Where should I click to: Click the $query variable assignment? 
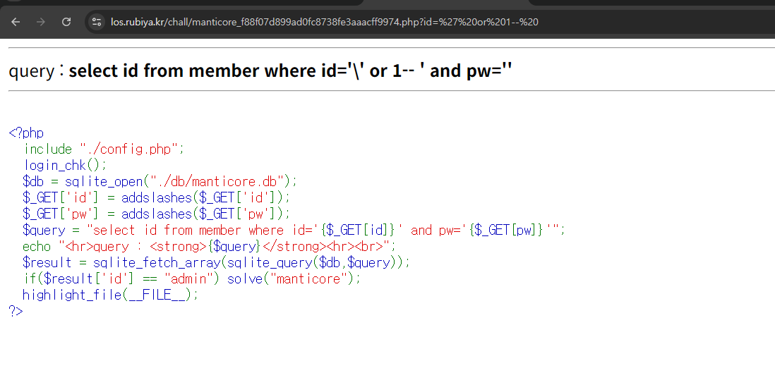[47, 230]
